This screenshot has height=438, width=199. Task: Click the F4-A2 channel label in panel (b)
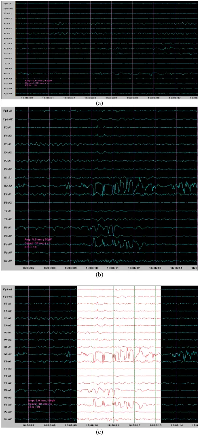8,136
